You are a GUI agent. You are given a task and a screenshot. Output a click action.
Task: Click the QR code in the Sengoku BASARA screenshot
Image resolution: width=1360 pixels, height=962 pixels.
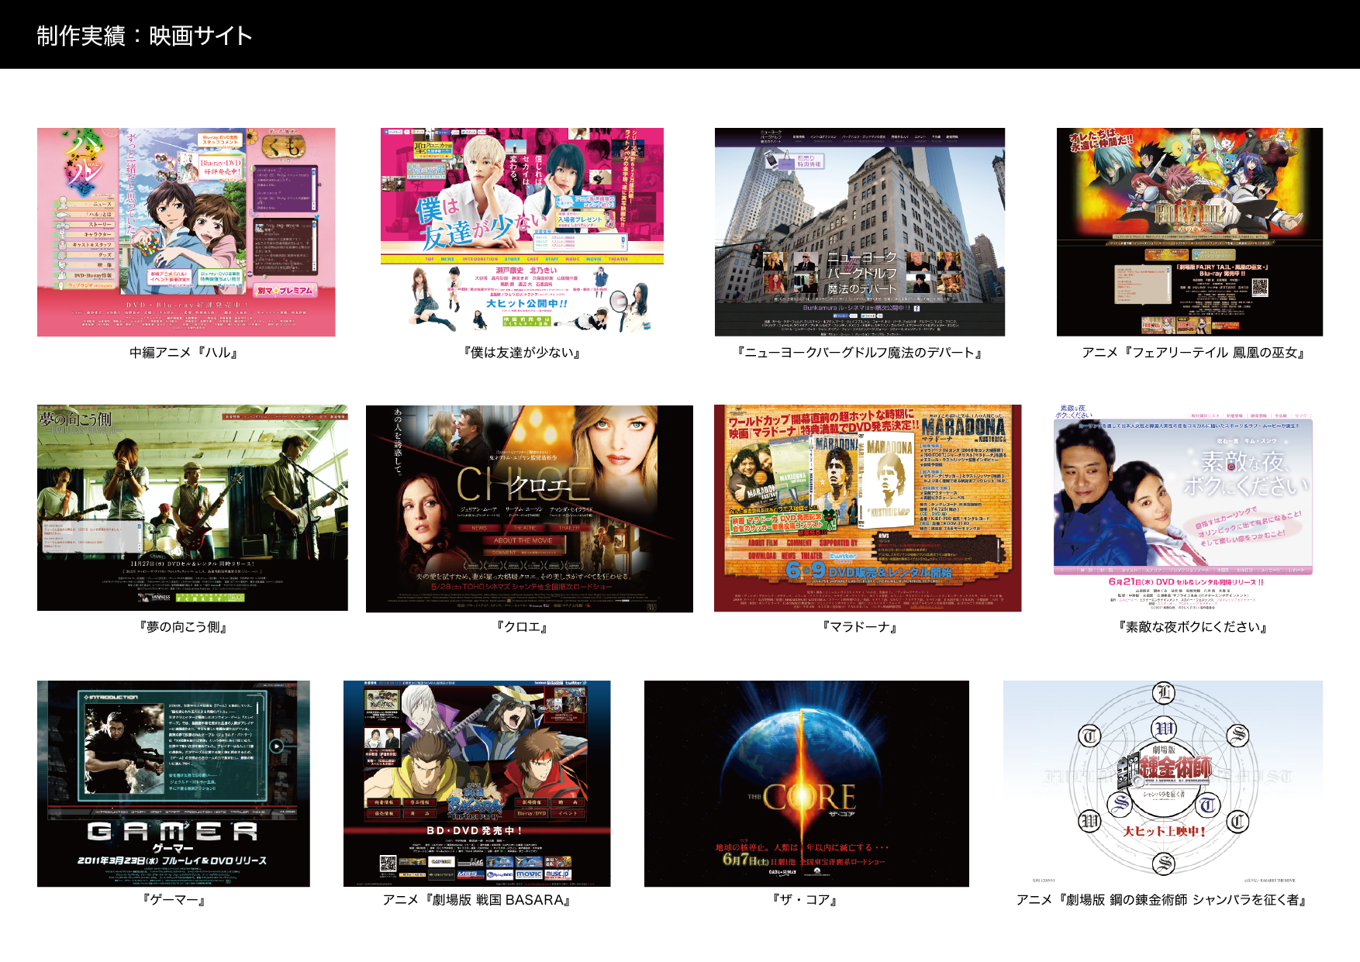click(x=388, y=863)
